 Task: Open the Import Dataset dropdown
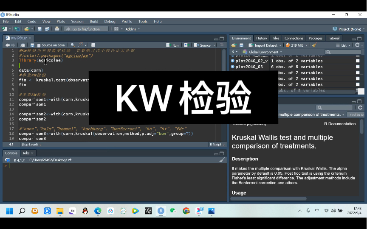point(265,45)
